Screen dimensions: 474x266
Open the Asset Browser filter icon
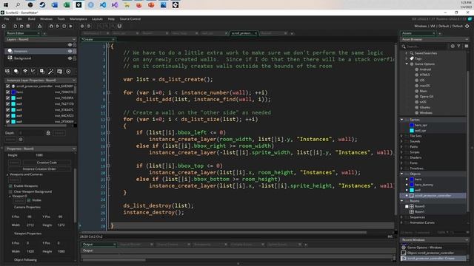(459, 46)
